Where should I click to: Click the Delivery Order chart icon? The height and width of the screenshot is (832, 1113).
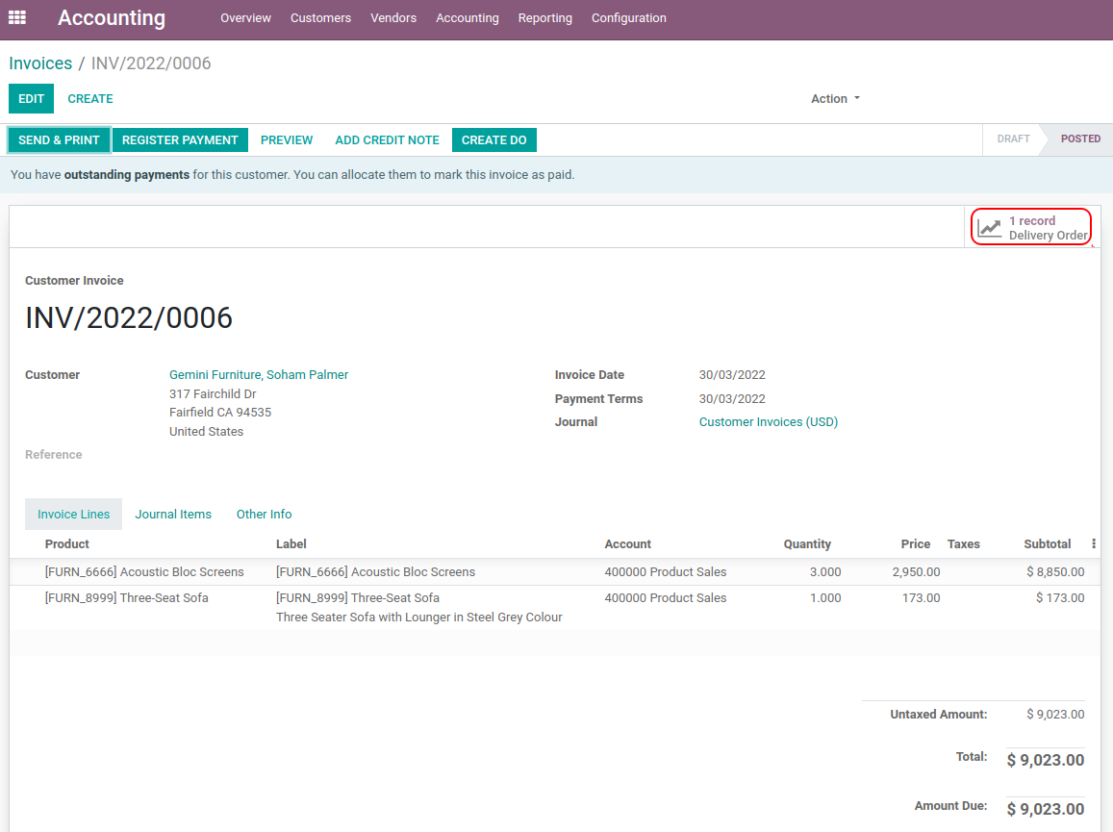point(989,228)
